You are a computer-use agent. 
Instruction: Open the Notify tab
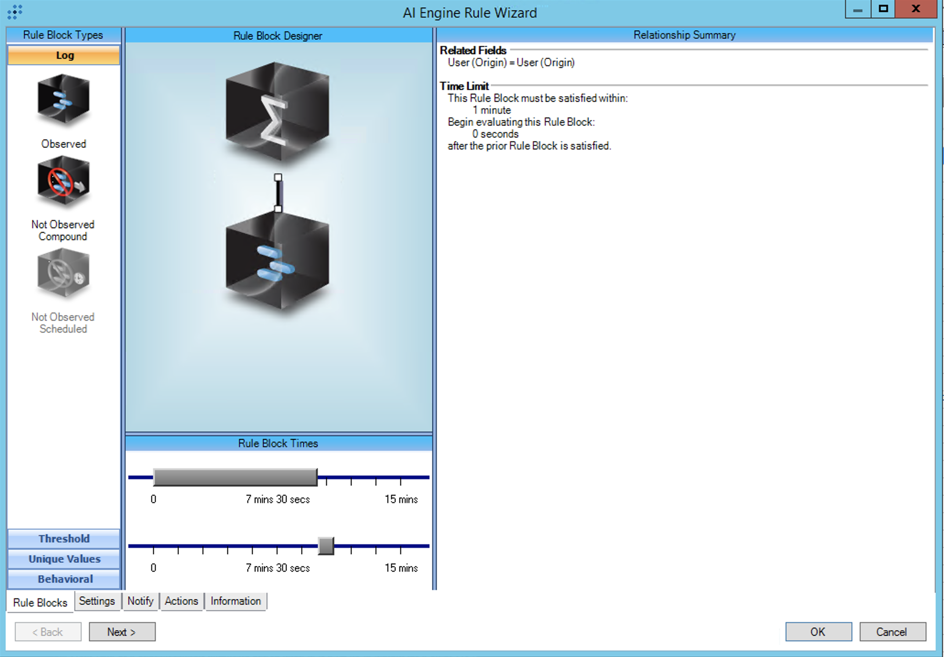140,601
